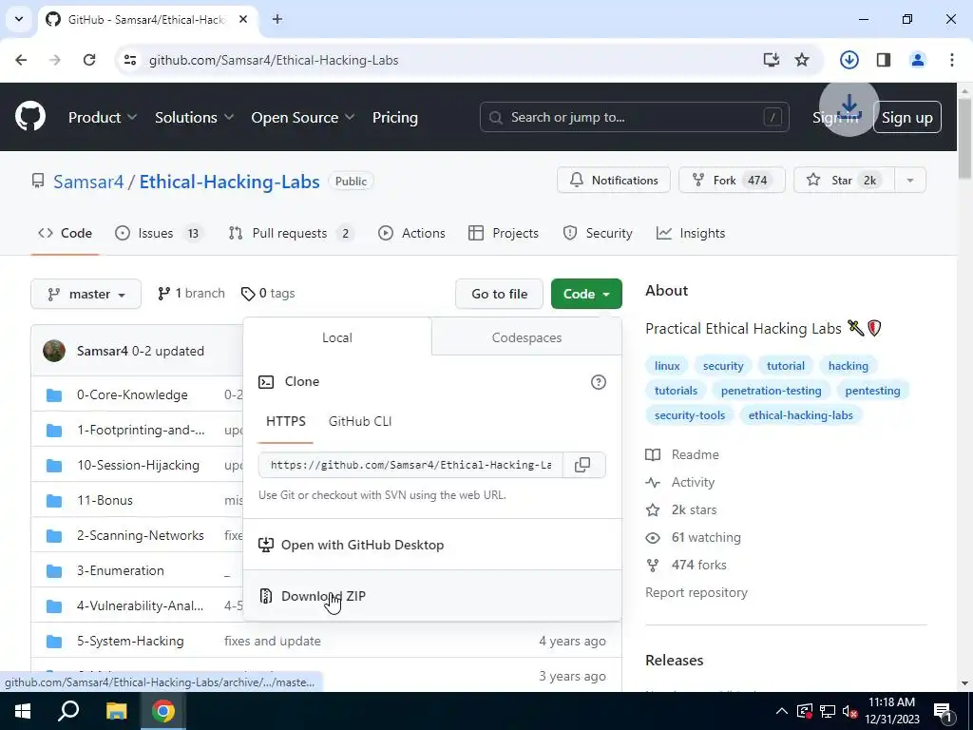Select GitHub CLI clone option

360,421
